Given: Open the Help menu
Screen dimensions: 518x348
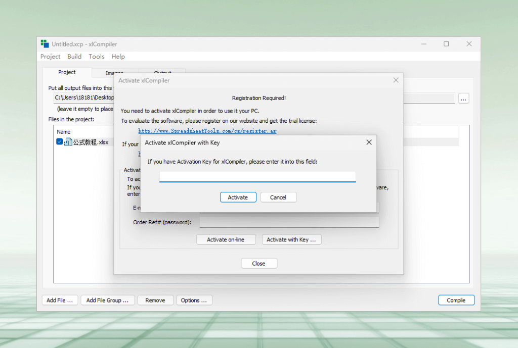Looking at the screenshot, I should coord(118,57).
